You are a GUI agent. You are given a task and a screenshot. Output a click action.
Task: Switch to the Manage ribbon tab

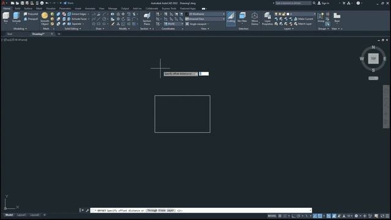[112, 9]
